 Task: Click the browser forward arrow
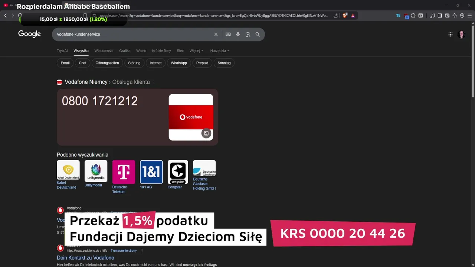coord(13,16)
